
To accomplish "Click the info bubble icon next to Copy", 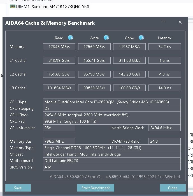I will 141,38.
